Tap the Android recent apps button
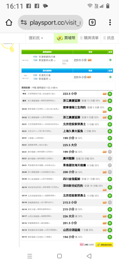This screenshot has width=119, height=265. pyautogui.click(x=30, y=256)
